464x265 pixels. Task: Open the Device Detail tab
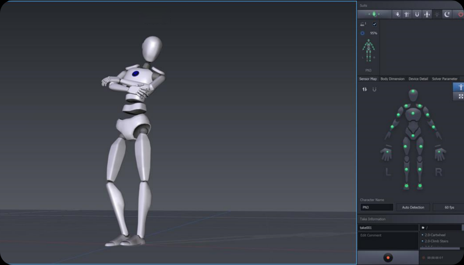pyautogui.click(x=418, y=79)
